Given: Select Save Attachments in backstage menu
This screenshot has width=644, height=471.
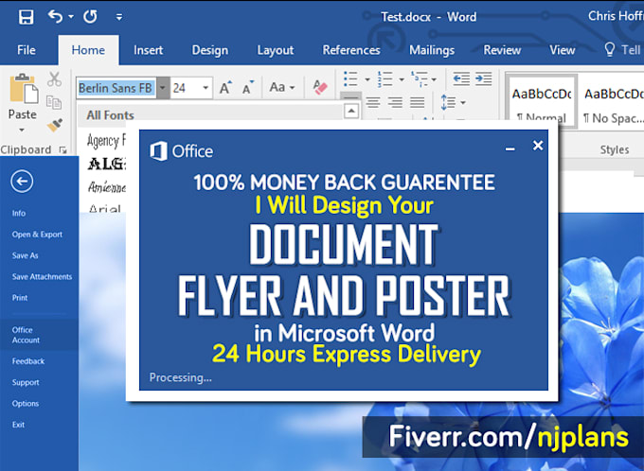Looking at the screenshot, I should tap(42, 276).
